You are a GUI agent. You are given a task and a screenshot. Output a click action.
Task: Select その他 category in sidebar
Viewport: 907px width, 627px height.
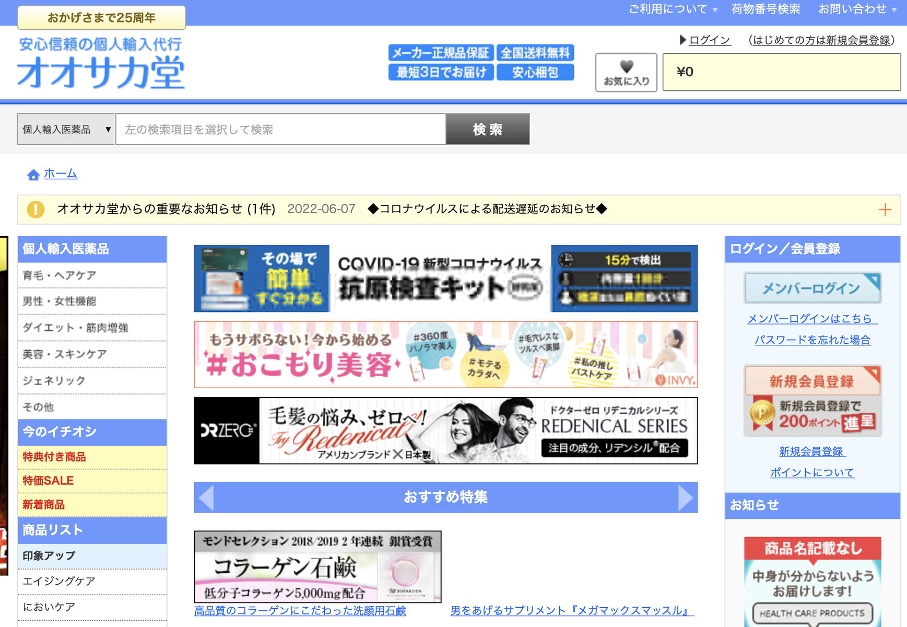[x=92, y=407]
